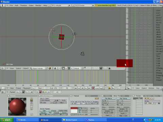
Task: Toggle the layer lock icon in 3D header
Action: (101, 68)
